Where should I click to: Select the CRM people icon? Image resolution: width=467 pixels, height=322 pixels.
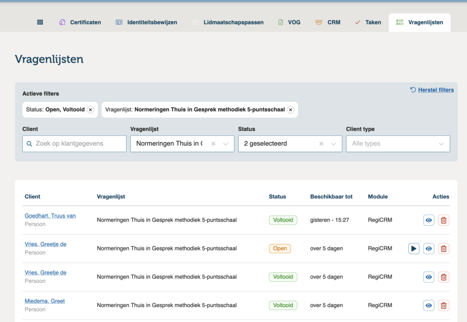[318, 21]
